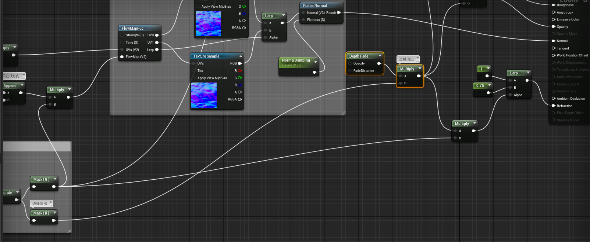
Task: Expand the Depth Fade node preview arrow
Action: pos(380,56)
